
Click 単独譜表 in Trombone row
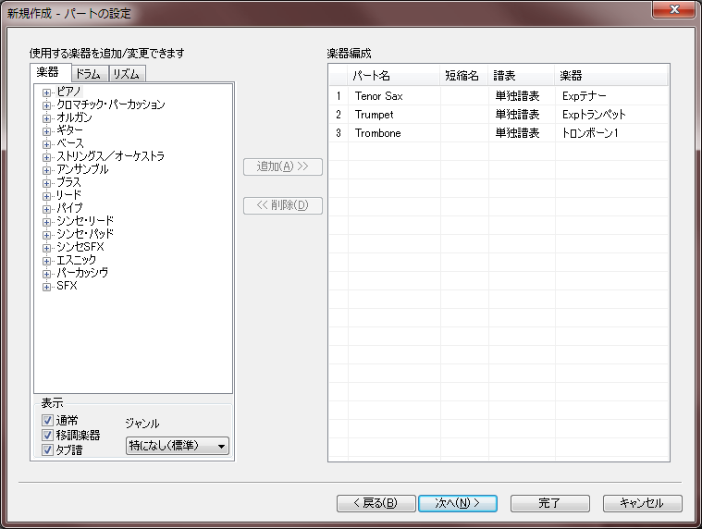517,133
